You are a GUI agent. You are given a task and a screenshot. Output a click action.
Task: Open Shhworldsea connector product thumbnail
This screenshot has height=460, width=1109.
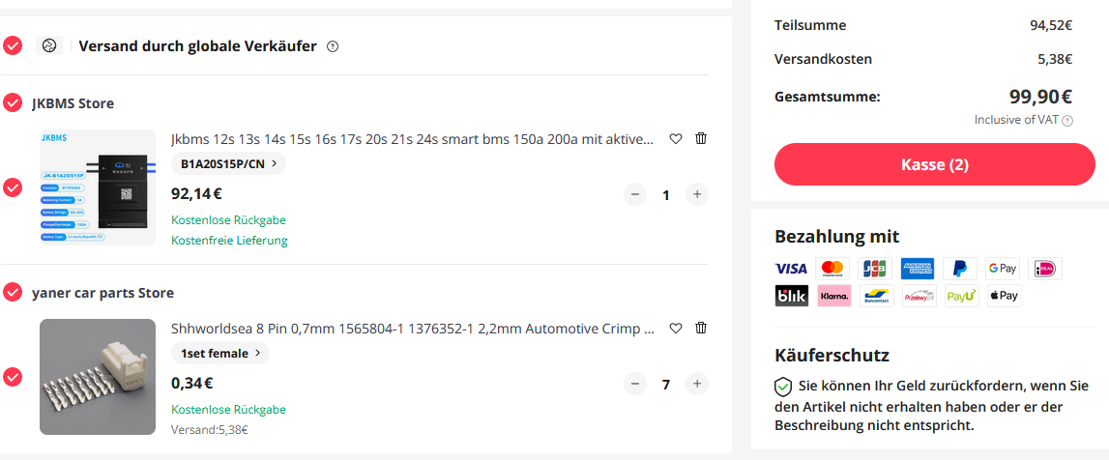coord(98,377)
